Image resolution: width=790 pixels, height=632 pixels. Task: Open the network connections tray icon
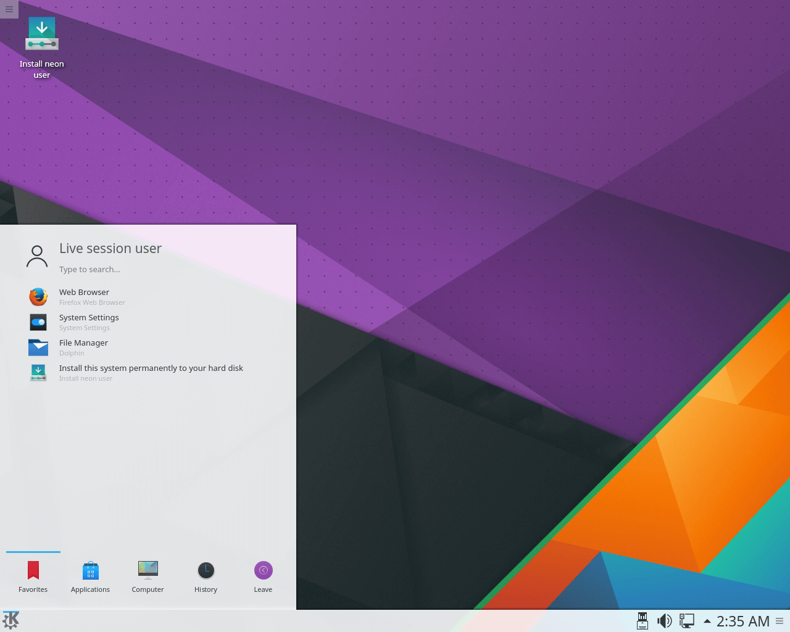[687, 621]
